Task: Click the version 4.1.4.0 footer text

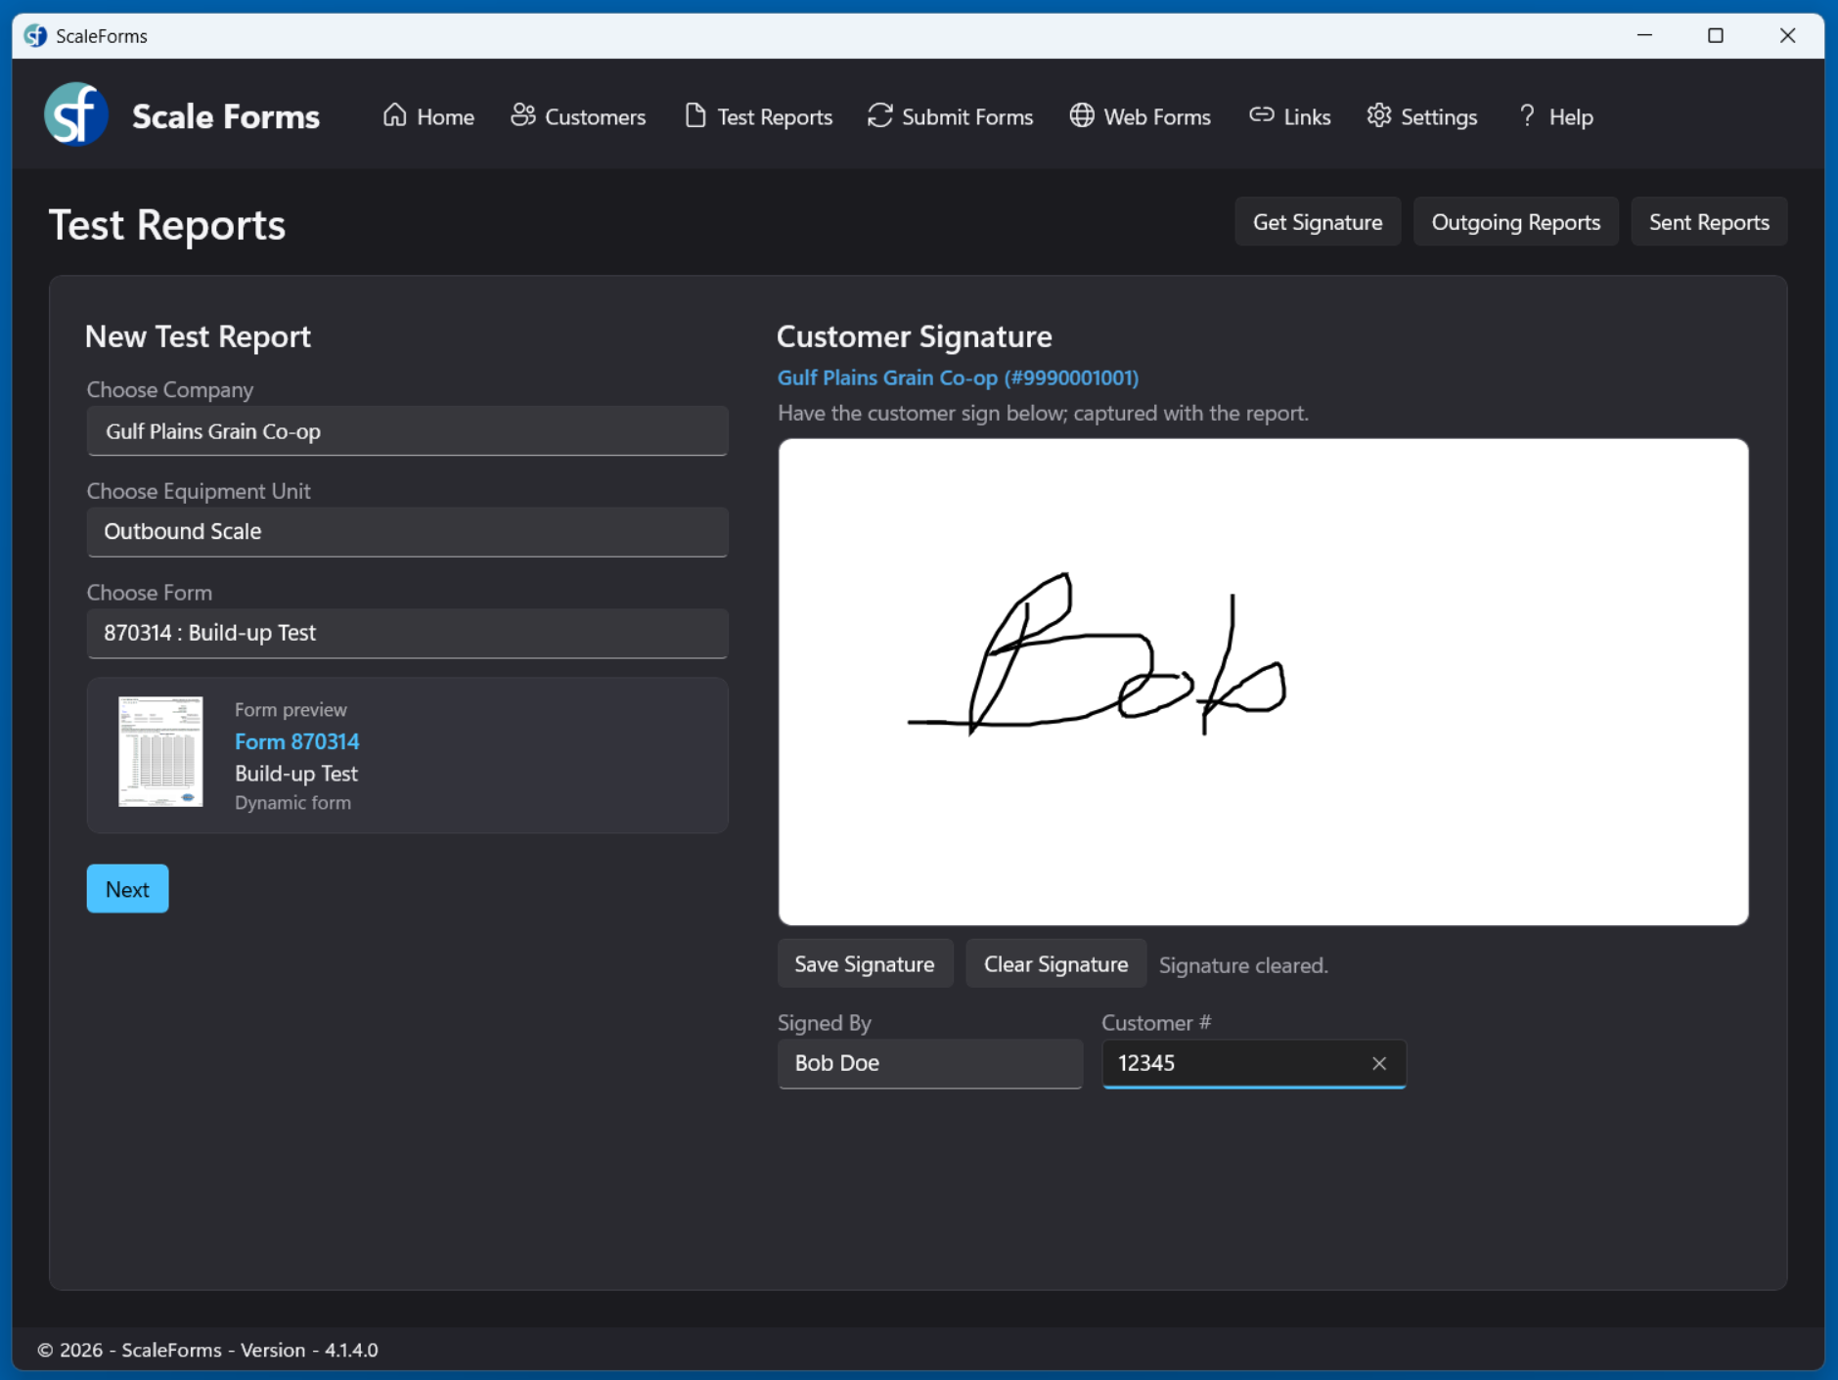Action: point(351,1350)
